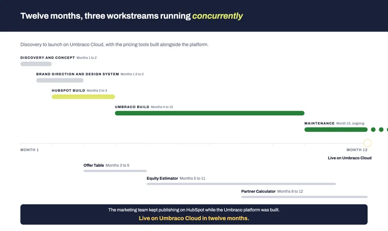Click the Discovery and Concept grey timeline bar
The image size is (388, 231).
[x=36, y=64]
